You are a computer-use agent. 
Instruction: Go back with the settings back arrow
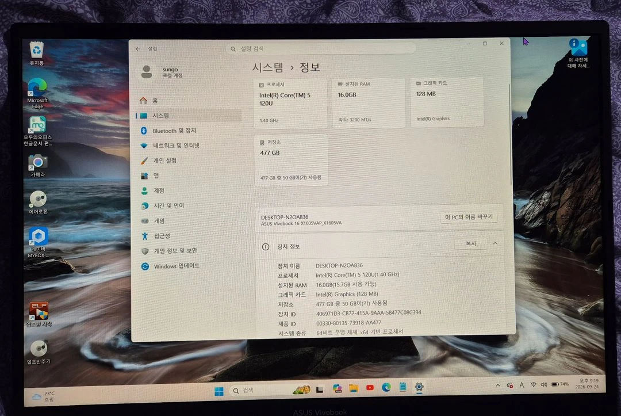tap(138, 49)
